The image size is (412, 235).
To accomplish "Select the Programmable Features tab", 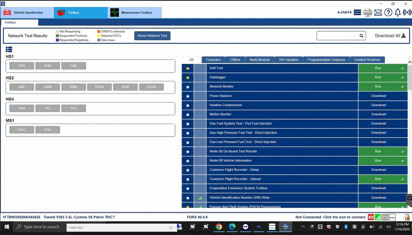I will tap(326, 60).
